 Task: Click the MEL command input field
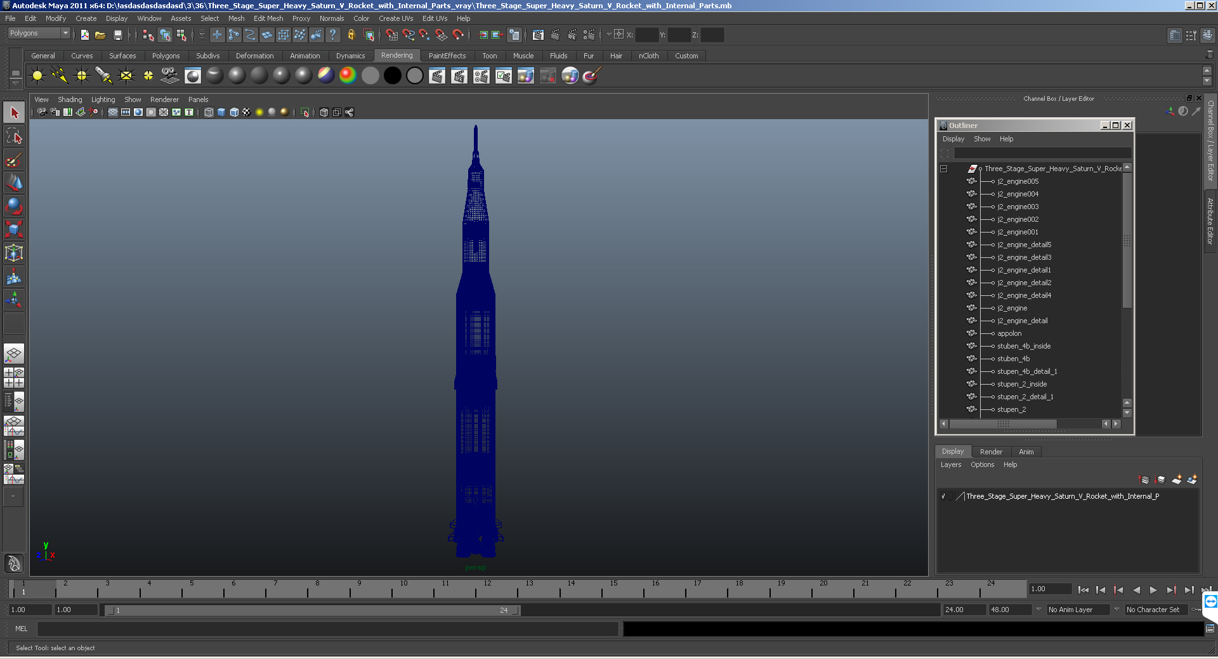pos(328,629)
